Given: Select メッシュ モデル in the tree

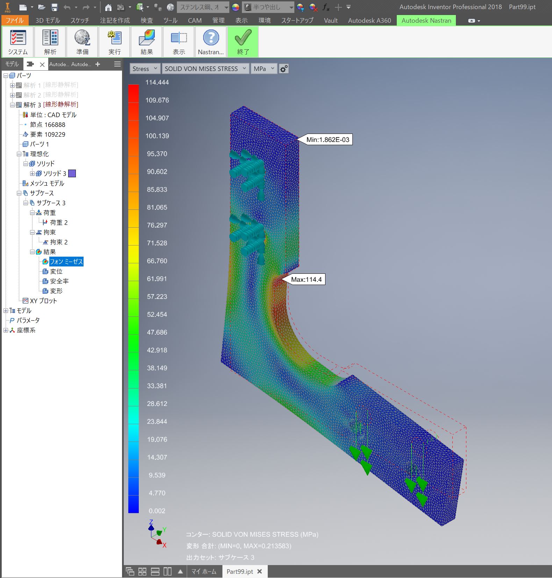Looking at the screenshot, I should click(x=47, y=183).
